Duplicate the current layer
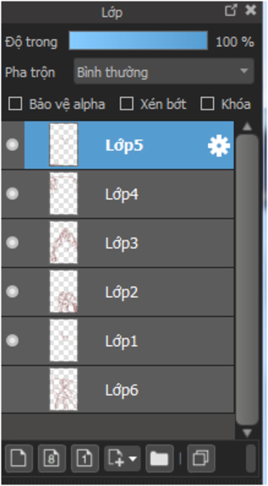268x486 pixels. (201, 458)
